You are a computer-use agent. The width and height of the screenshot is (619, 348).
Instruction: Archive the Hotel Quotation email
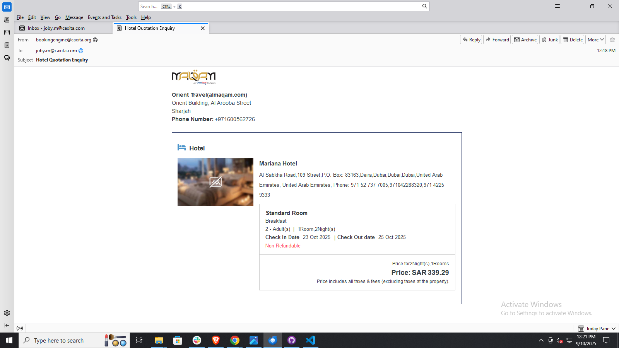(x=525, y=39)
